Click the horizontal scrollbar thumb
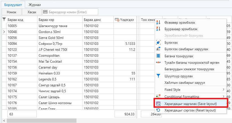The width and height of the screenshot is (232, 123). tap(41, 120)
